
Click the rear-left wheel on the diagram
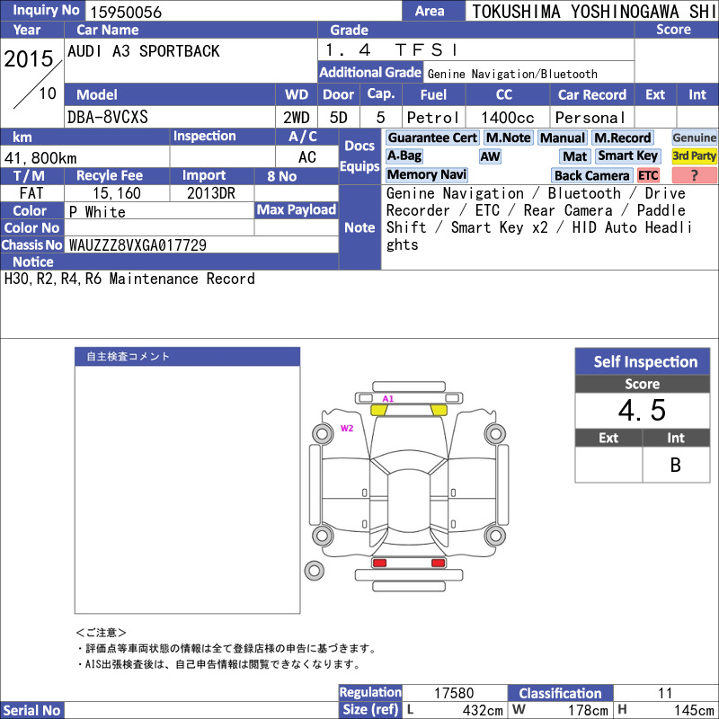point(322,535)
